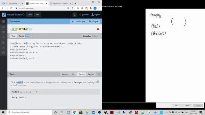This screenshot has width=205, height=115.
Task: Open the gskinner author link
Action: tap(85, 15)
